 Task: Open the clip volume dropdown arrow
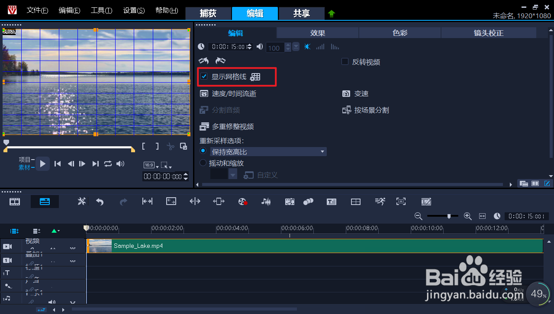tap(296, 47)
